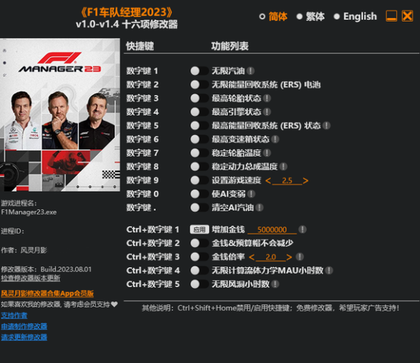Click the F1 Manager 23 cover image
The image size is (420, 363).
click(x=60, y=115)
